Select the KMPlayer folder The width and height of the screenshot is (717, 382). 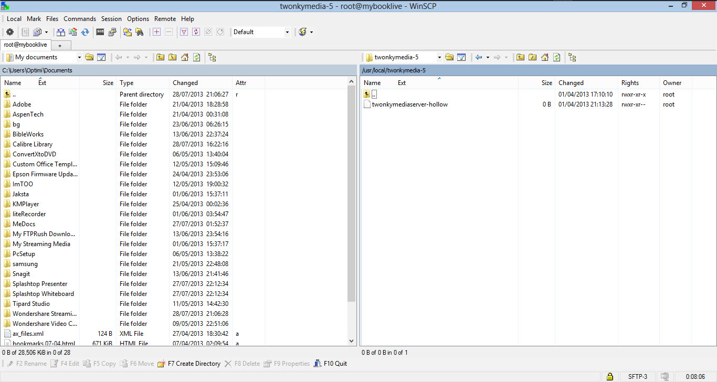pyautogui.click(x=26, y=204)
